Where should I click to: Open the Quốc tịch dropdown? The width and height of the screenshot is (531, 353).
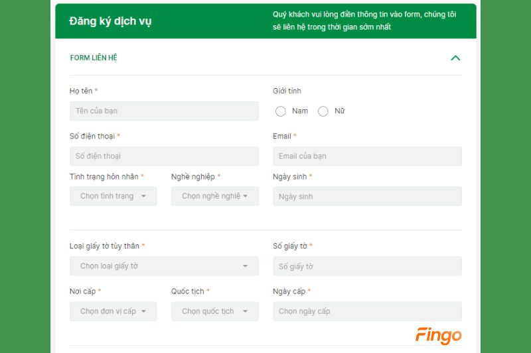click(x=214, y=311)
